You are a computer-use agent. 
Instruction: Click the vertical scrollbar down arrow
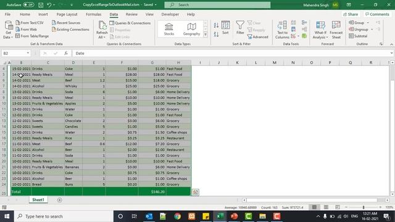click(393, 194)
